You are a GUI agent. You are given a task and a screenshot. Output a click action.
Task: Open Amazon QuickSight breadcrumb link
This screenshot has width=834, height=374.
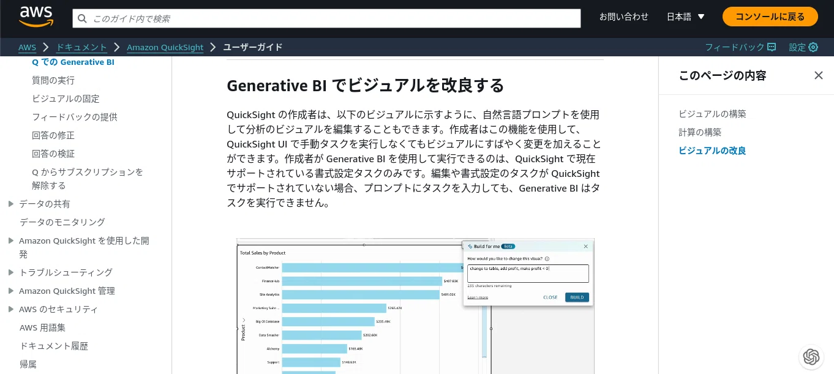coord(165,47)
